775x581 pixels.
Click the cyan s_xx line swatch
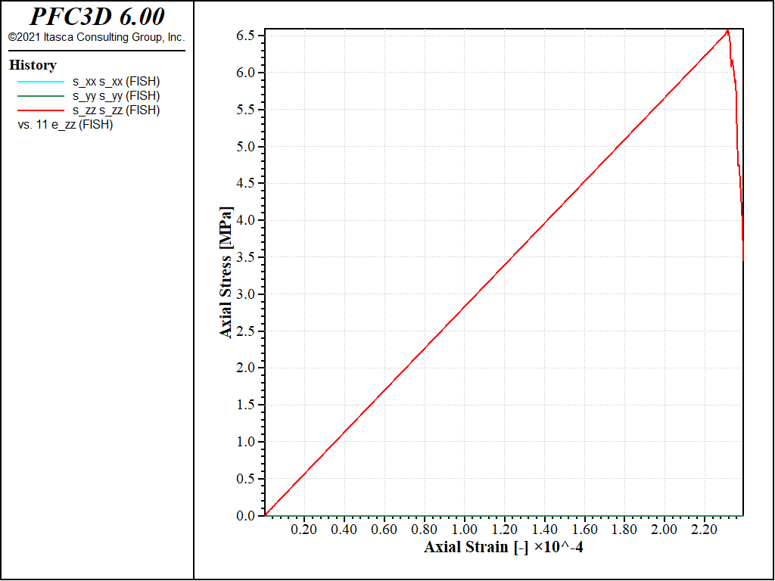coord(41,82)
